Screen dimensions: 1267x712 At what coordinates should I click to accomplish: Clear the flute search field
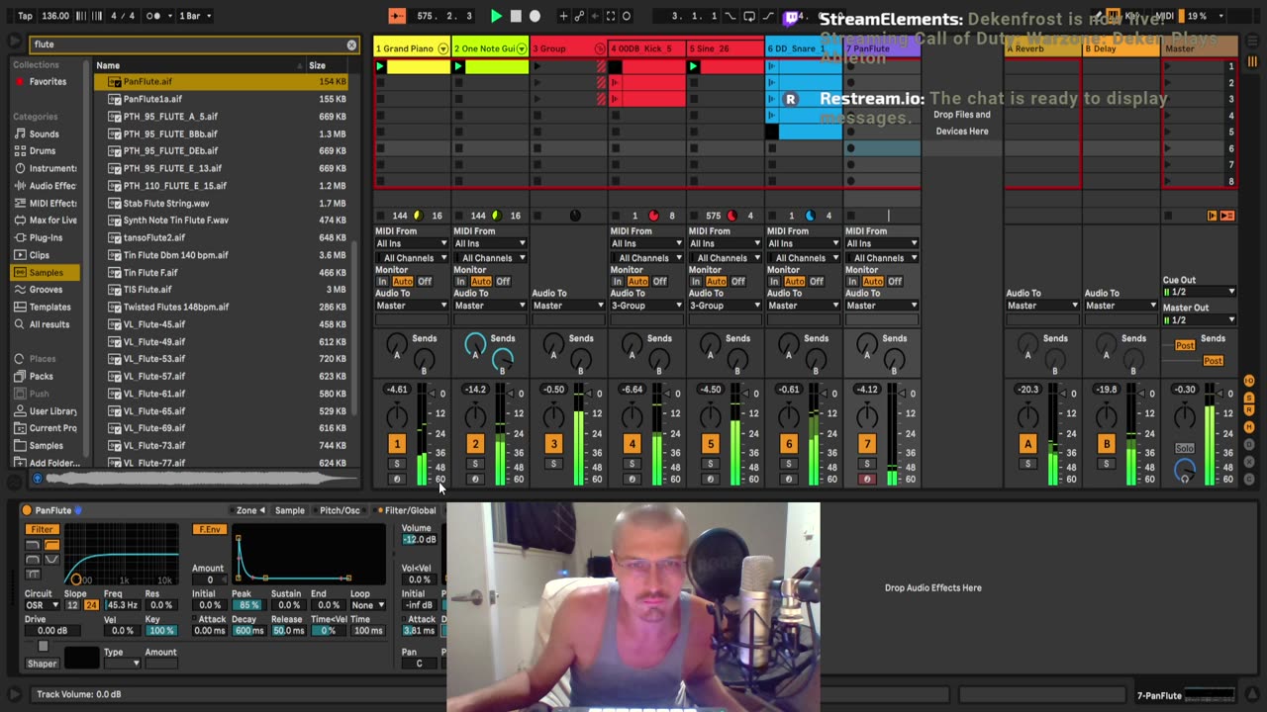(x=350, y=44)
